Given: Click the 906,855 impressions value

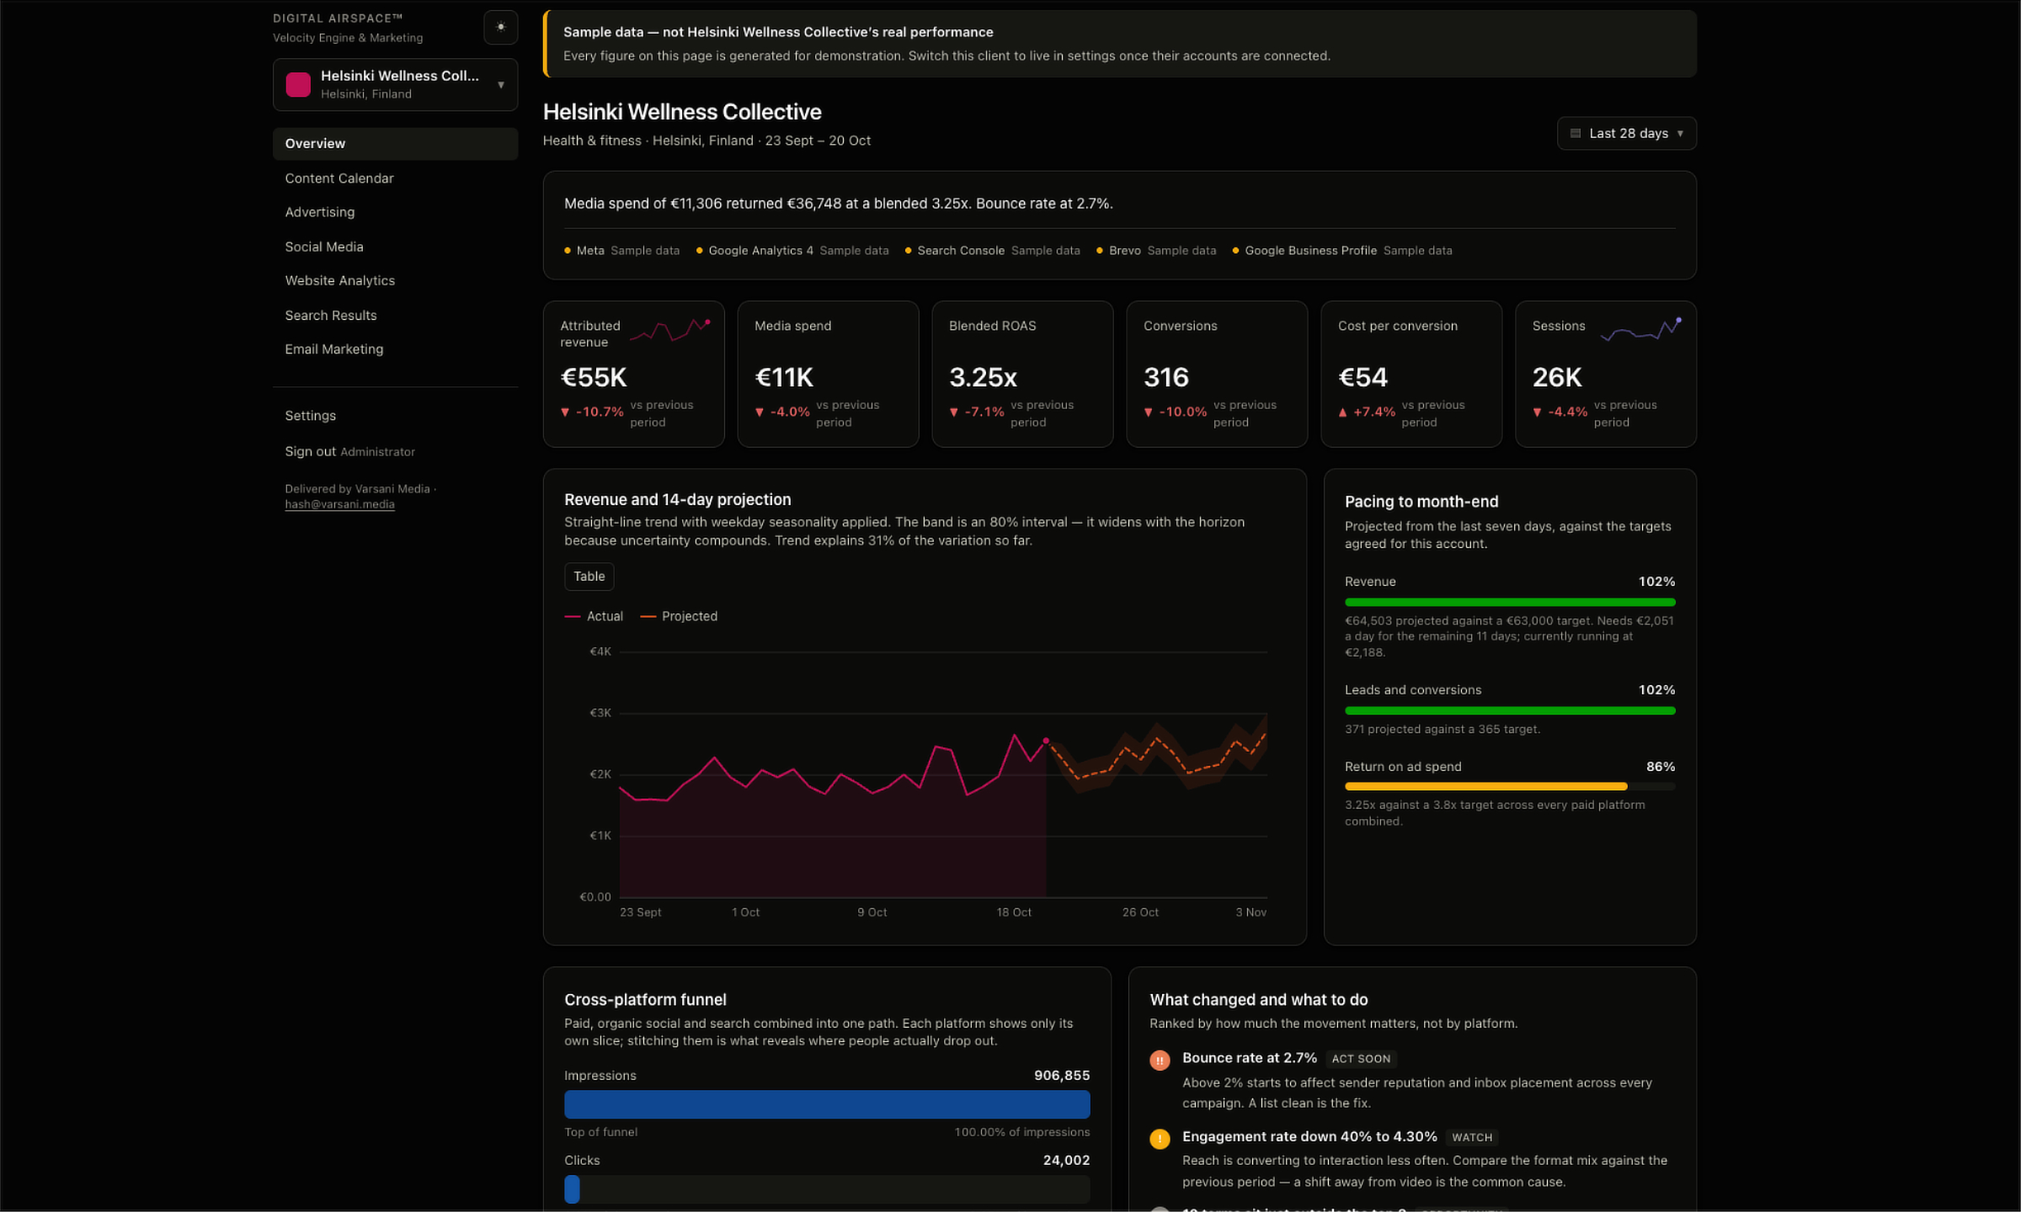Looking at the screenshot, I should point(1062,1076).
